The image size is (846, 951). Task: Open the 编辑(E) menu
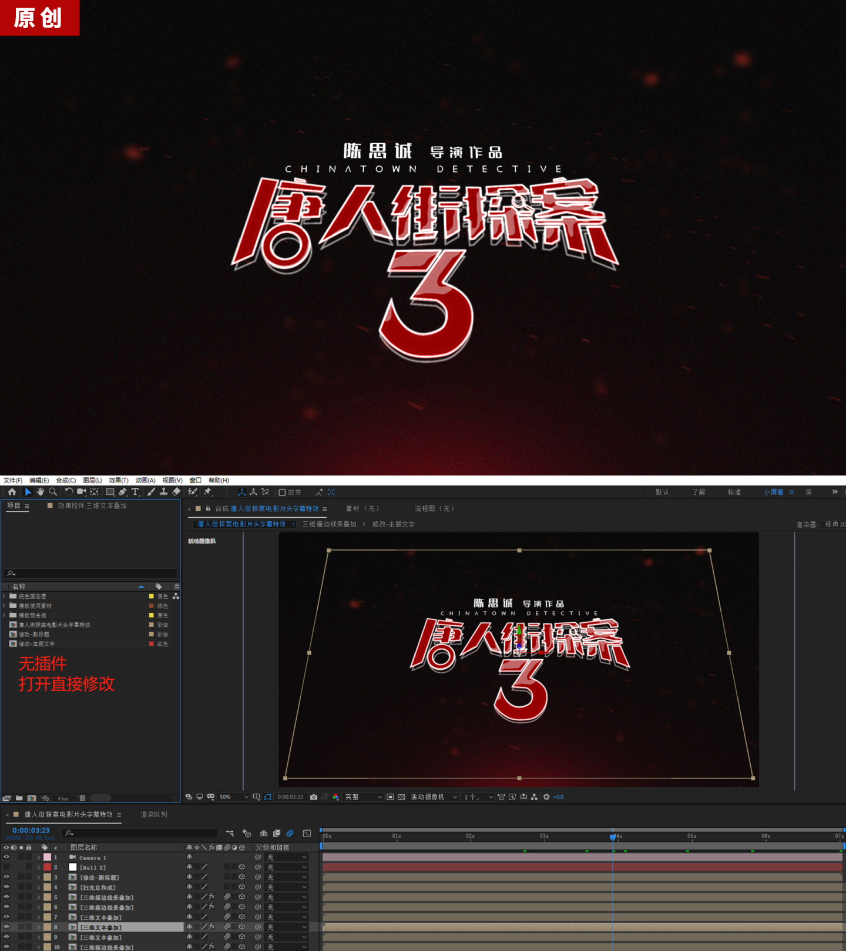tap(39, 480)
